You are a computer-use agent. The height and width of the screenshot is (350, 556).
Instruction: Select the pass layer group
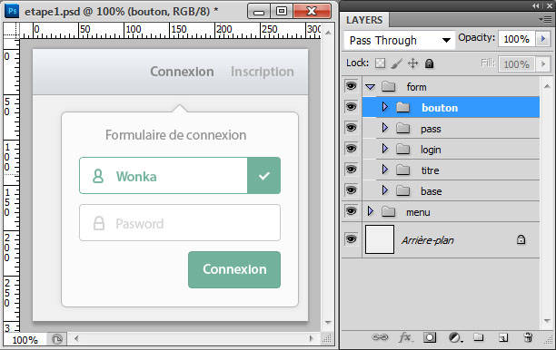click(451, 128)
